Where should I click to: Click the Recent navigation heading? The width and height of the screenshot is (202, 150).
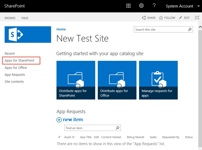pyautogui.click(x=10, y=53)
